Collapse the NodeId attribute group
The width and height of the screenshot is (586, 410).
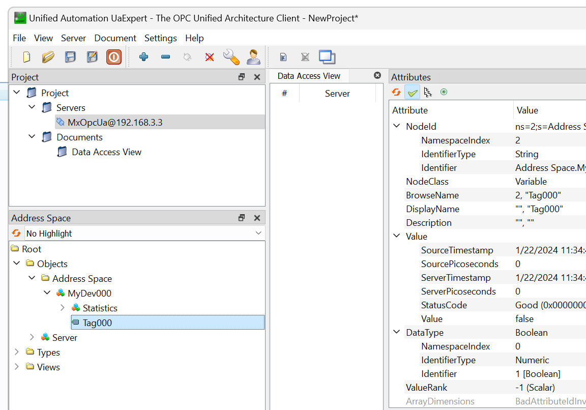coord(397,126)
